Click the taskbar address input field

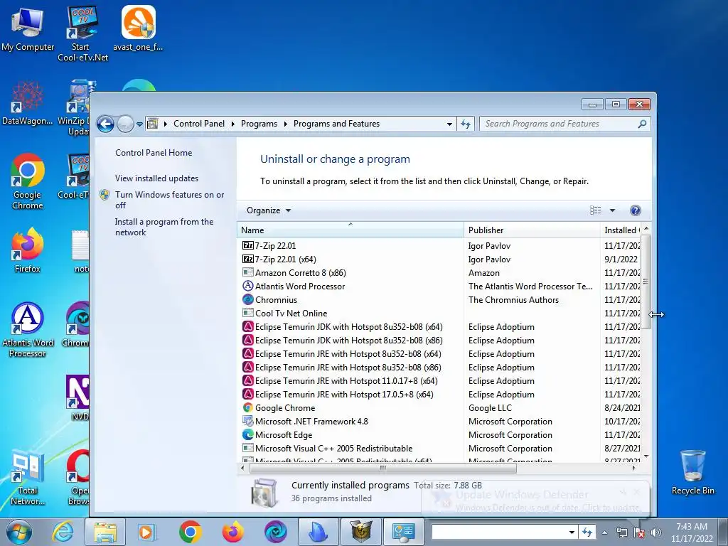[x=499, y=532]
